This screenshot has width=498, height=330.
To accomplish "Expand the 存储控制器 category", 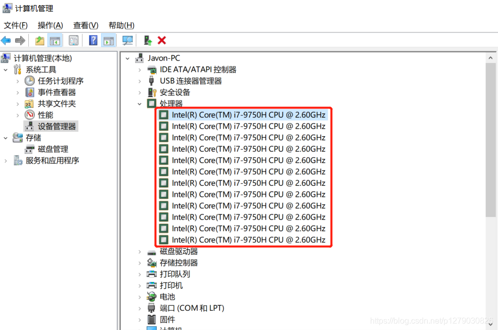I will 140,263.
